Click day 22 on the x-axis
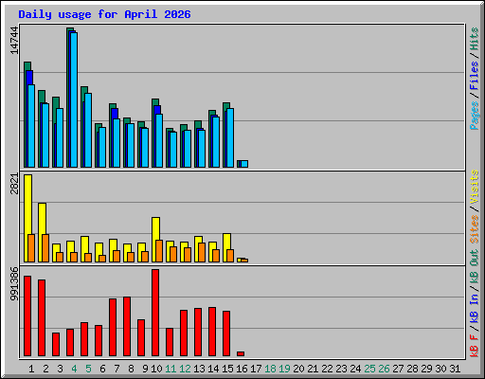Image resolution: width=485 pixels, height=379 pixels. (327, 369)
